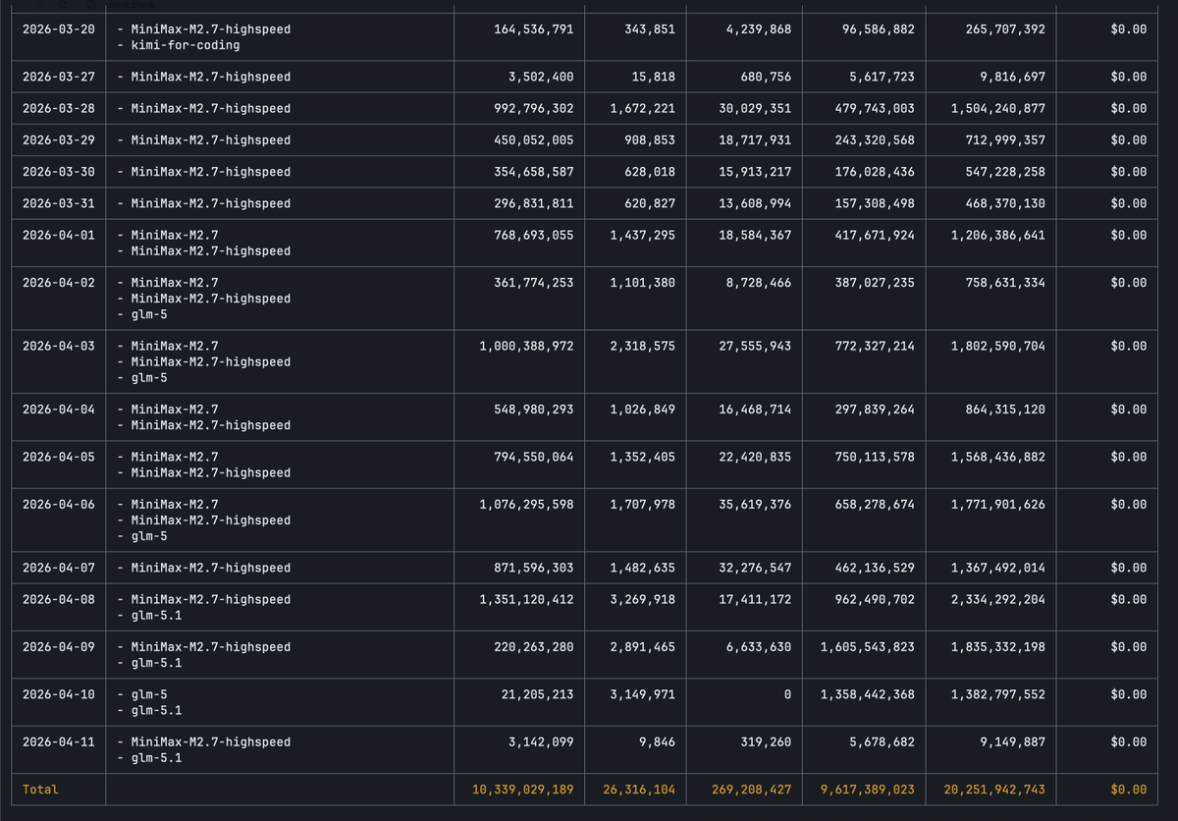The image size is (1178, 821).
Task: Select the cell showing 15,818
Action: 654,77
